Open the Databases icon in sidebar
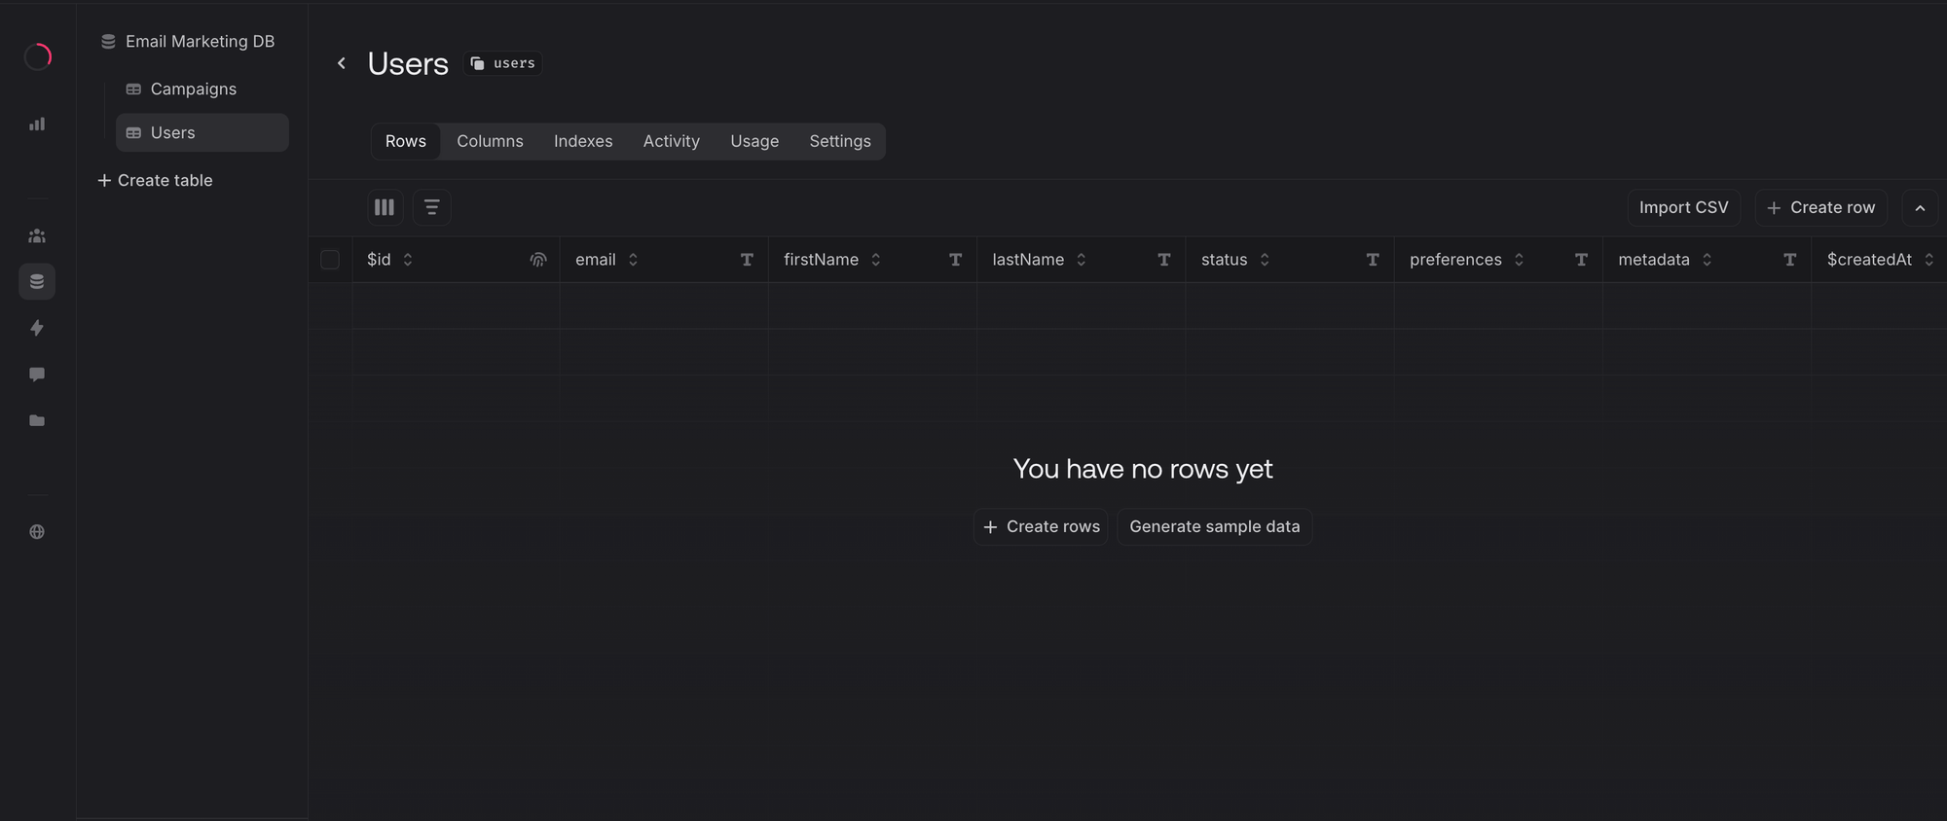The width and height of the screenshot is (1947, 821). coord(37,282)
